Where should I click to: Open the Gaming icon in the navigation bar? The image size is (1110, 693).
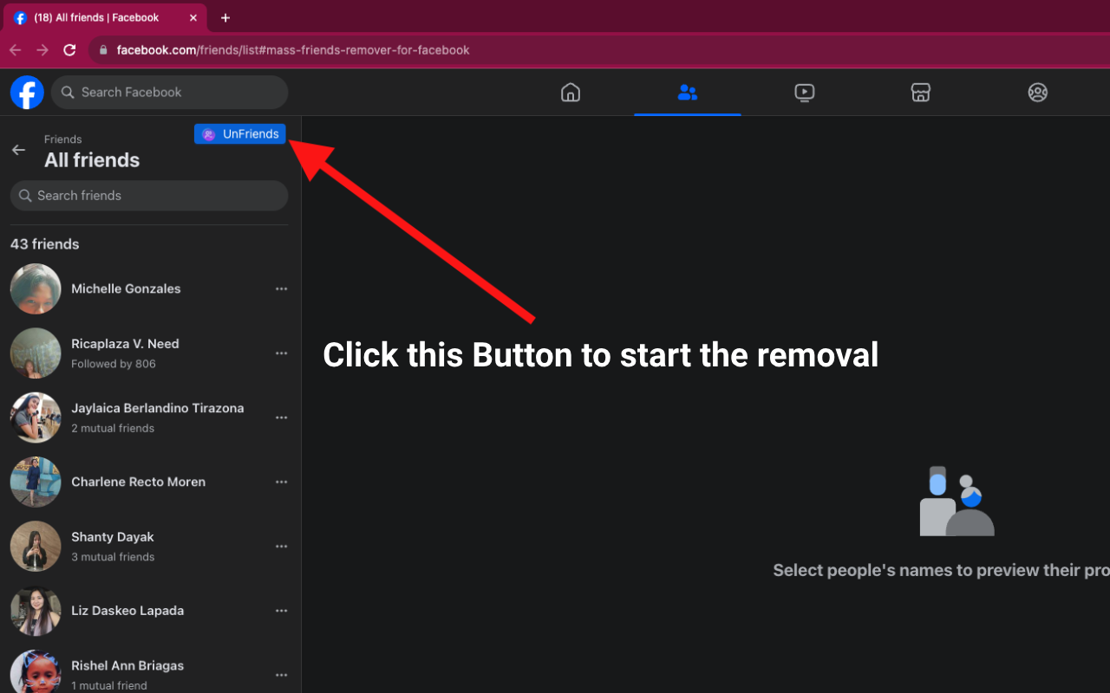1037,93
